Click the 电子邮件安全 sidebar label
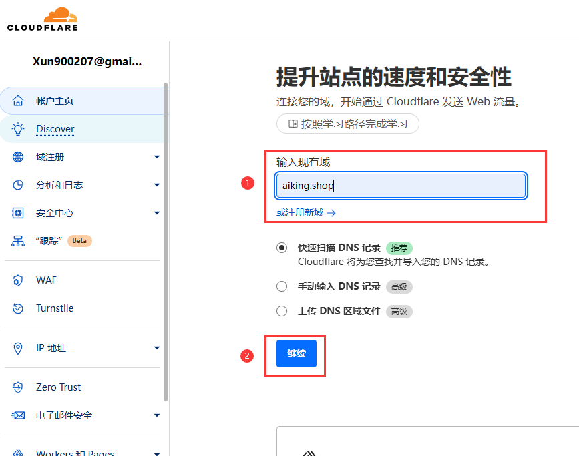579x456 pixels. [64, 415]
